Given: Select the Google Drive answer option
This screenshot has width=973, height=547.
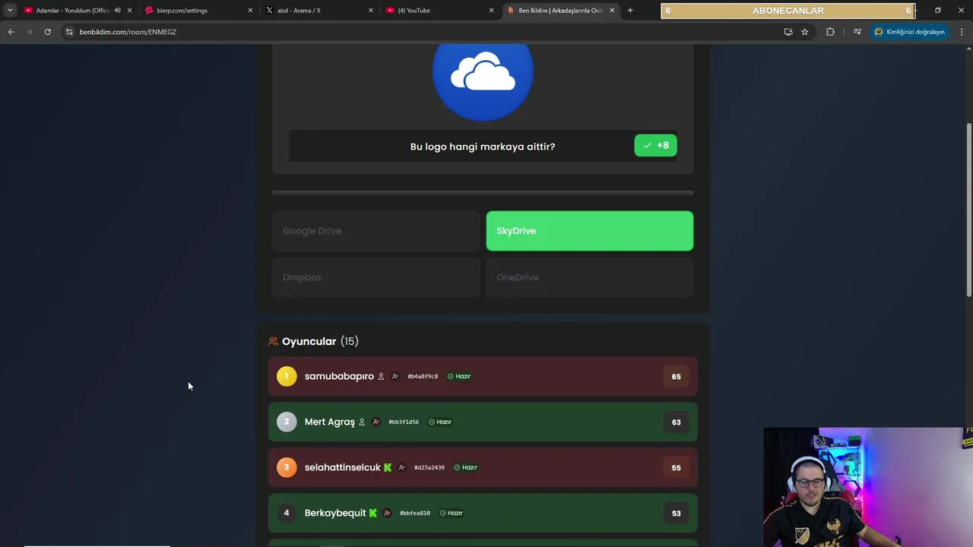Looking at the screenshot, I should click(x=376, y=231).
